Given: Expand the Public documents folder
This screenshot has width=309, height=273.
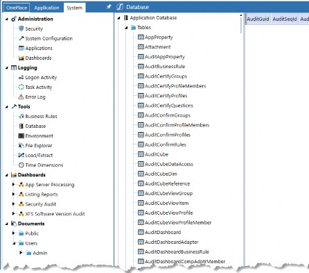Looking at the screenshot, I should [13, 233].
